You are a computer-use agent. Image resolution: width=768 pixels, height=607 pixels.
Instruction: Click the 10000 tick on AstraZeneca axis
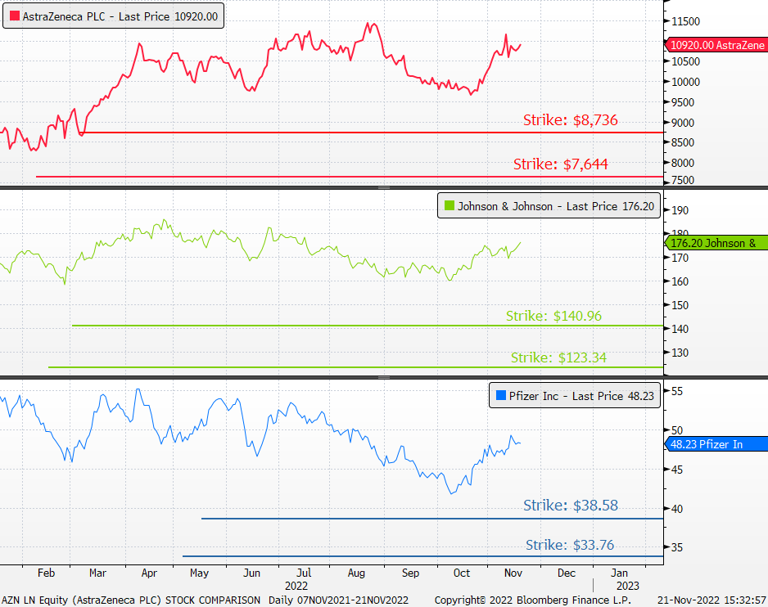pos(686,82)
